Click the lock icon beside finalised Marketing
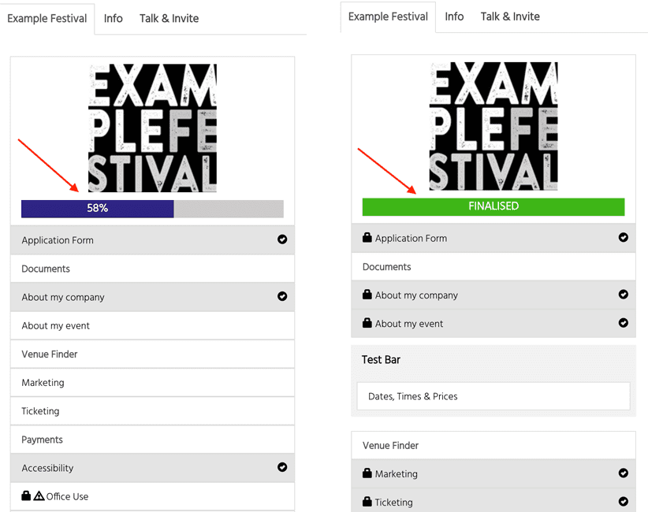The width and height of the screenshot is (648, 512). coord(367,473)
